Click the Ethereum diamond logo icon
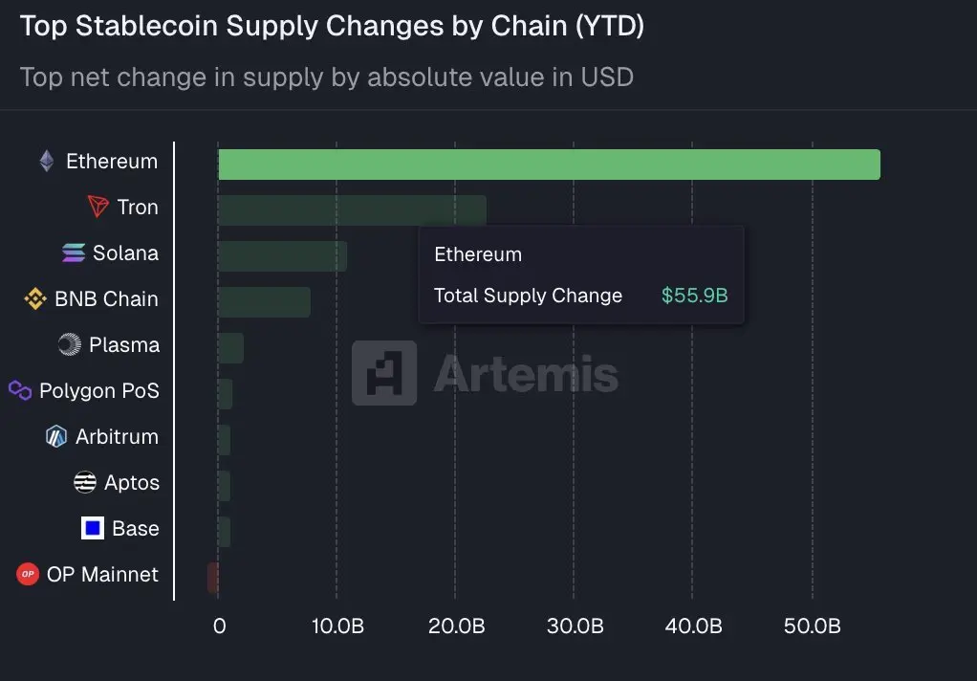 (x=47, y=161)
